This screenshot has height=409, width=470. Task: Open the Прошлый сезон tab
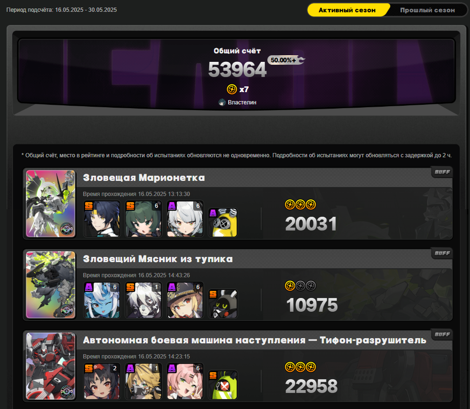(x=427, y=10)
